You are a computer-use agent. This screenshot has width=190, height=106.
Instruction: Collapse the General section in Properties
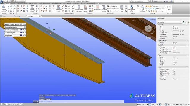(x=187, y=25)
